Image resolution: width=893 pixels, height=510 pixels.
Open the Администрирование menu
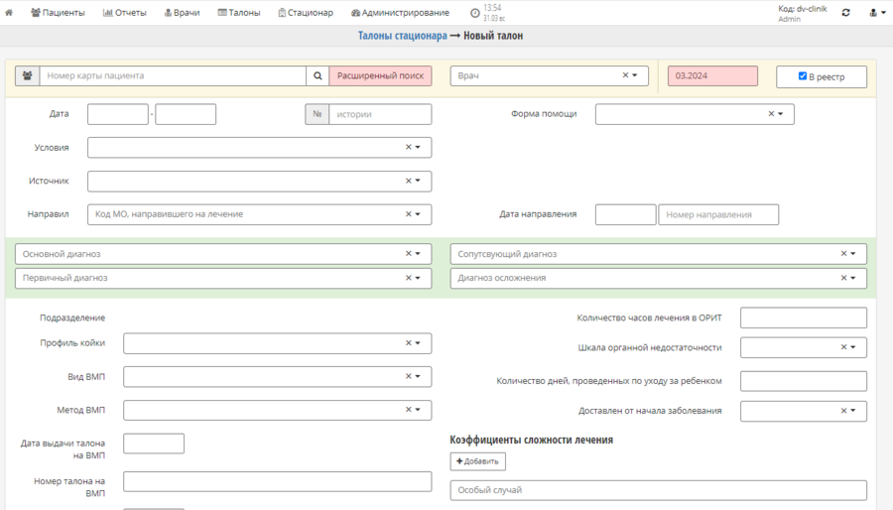coord(400,13)
